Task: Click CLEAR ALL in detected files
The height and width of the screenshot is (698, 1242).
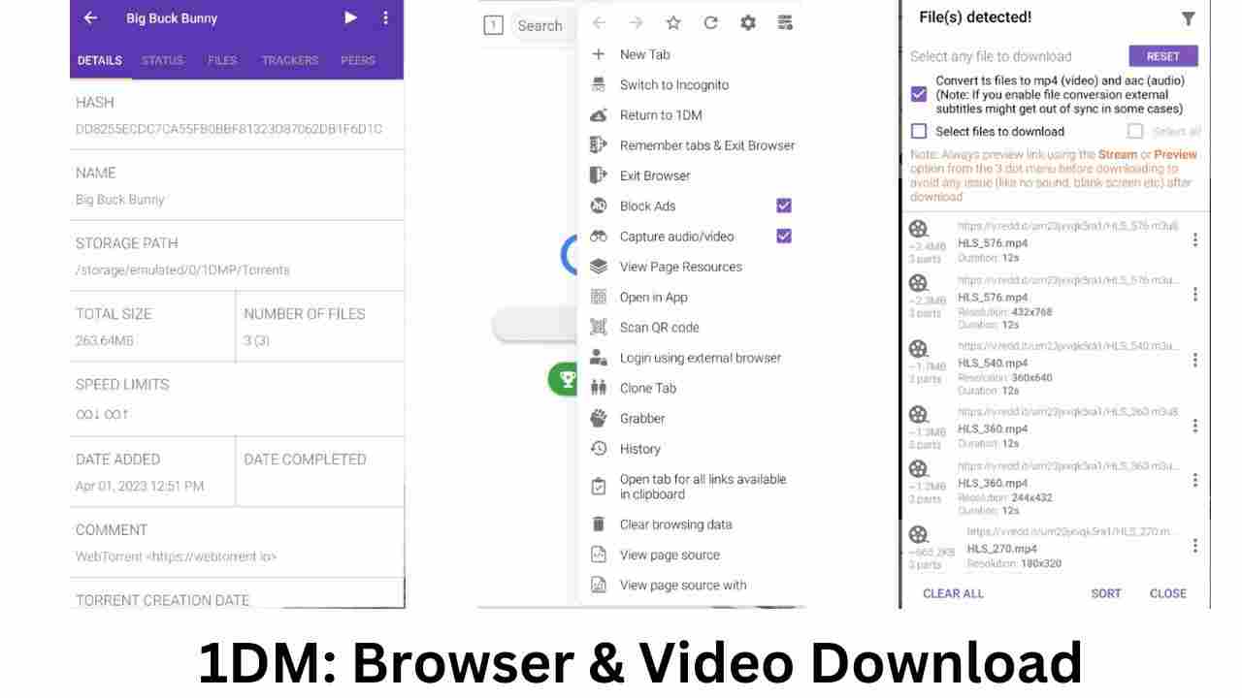Action: [953, 593]
